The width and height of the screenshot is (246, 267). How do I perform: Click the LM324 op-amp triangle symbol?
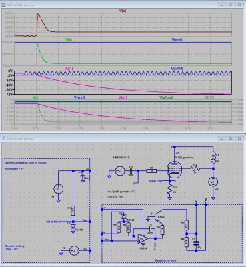tap(143, 239)
